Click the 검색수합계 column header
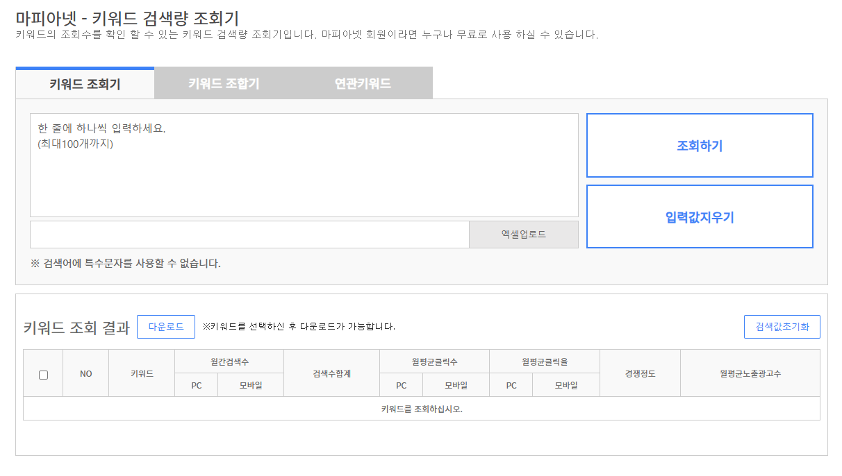 click(x=331, y=373)
